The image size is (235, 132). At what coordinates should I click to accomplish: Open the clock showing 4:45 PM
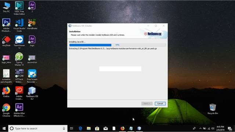point(220,128)
